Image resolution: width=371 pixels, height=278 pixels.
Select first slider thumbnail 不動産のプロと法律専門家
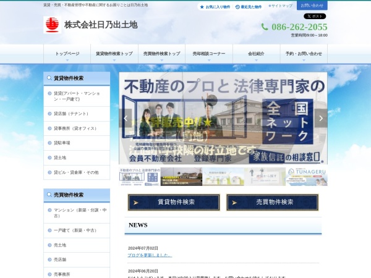point(140,177)
